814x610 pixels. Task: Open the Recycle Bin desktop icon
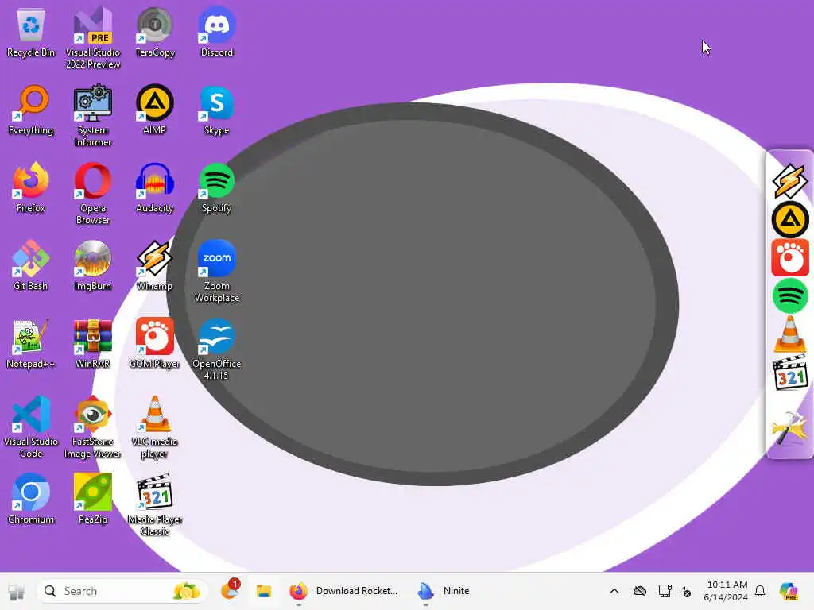pos(31,32)
